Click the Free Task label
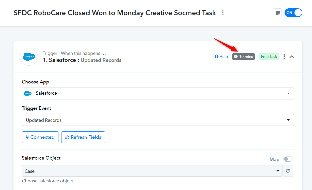The image size is (312, 190). click(269, 57)
